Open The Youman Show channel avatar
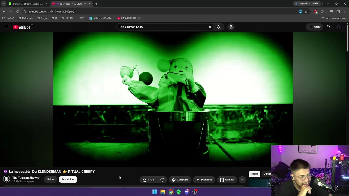The width and height of the screenshot is (349, 196). coord(7,179)
